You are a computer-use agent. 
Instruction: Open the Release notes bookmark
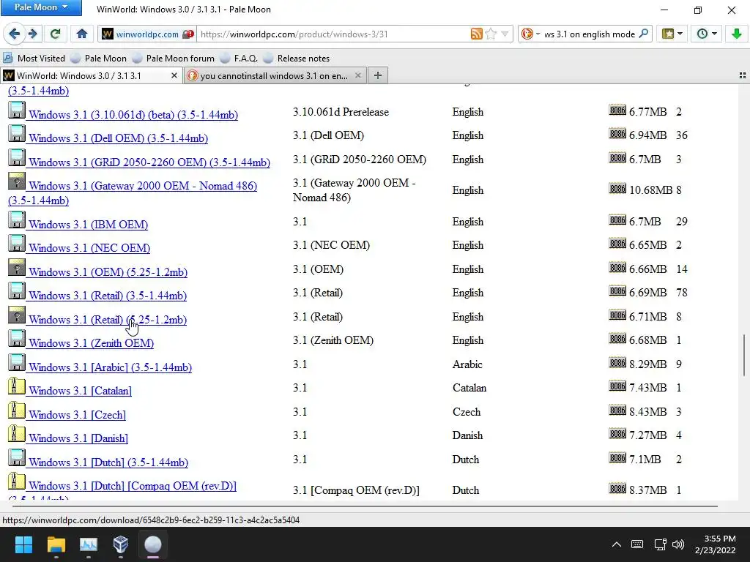coord(296,59)
